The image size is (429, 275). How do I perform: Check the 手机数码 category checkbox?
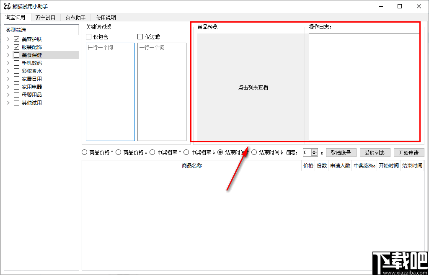[x=16, y=63]
